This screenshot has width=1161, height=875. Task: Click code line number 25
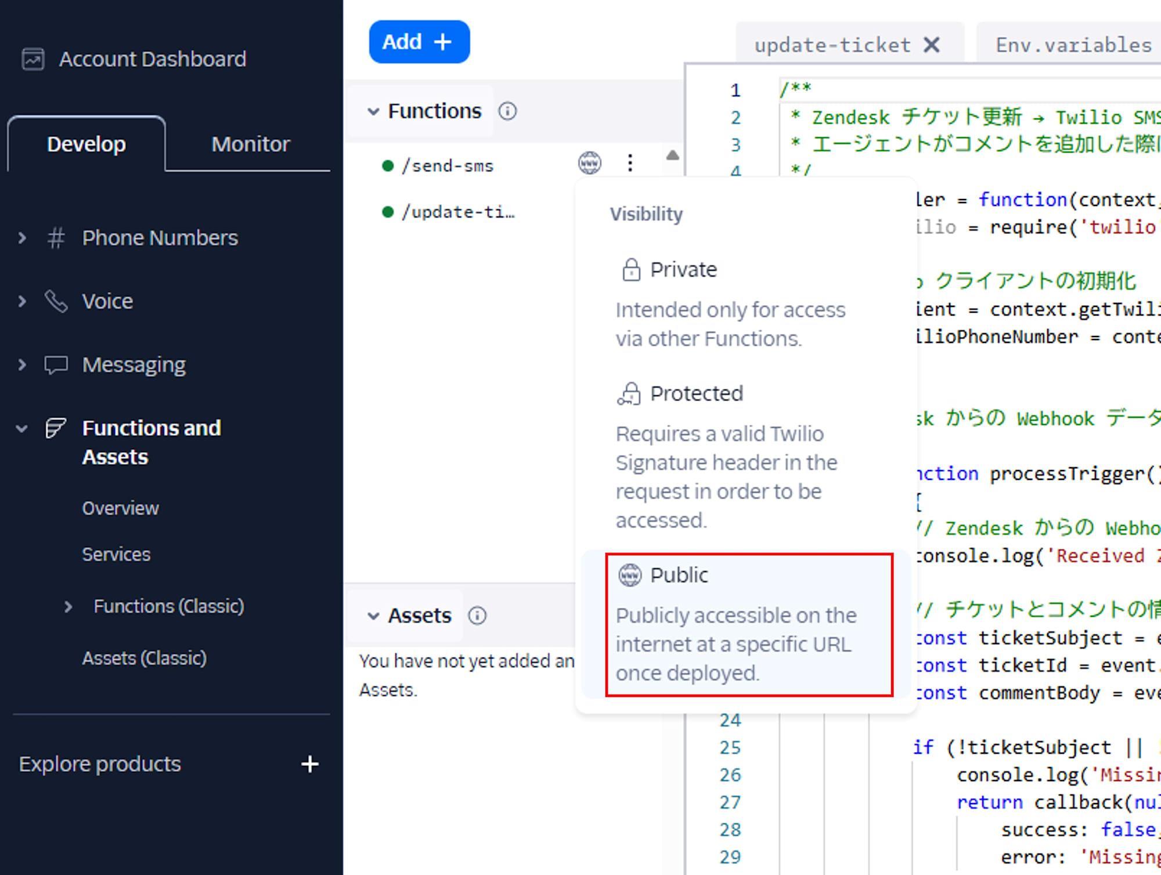pos(730,747)
